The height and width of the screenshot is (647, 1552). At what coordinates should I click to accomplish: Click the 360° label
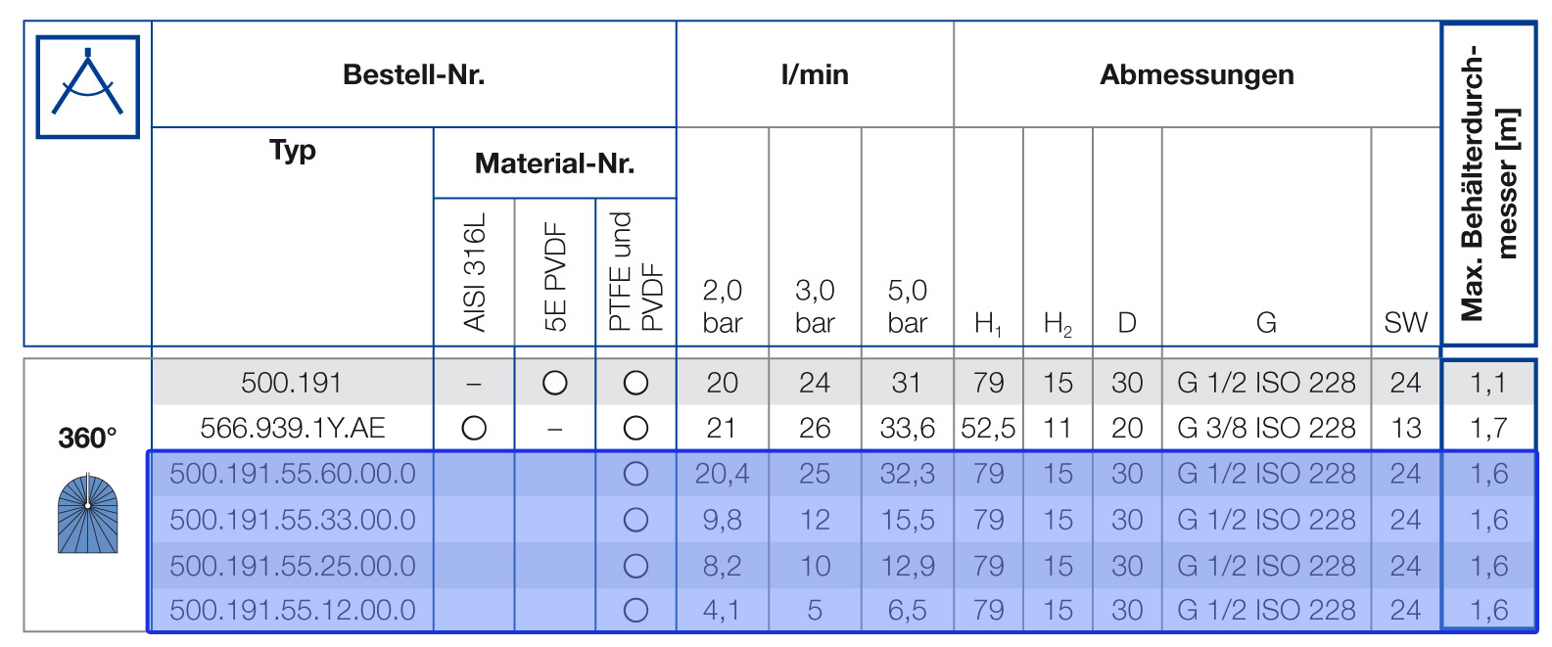87,438
